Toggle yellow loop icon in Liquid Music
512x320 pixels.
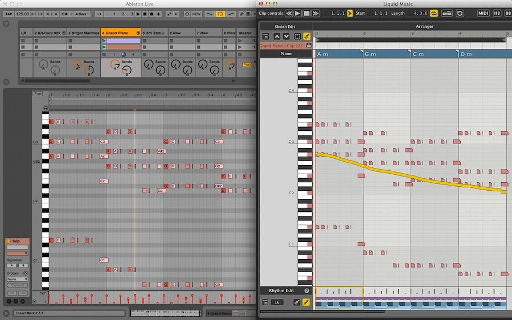pyautogui.click(x=433, y=14)
